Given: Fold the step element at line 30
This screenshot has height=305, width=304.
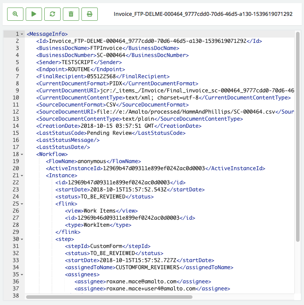Looking at the screenshot, I should 22,239.
